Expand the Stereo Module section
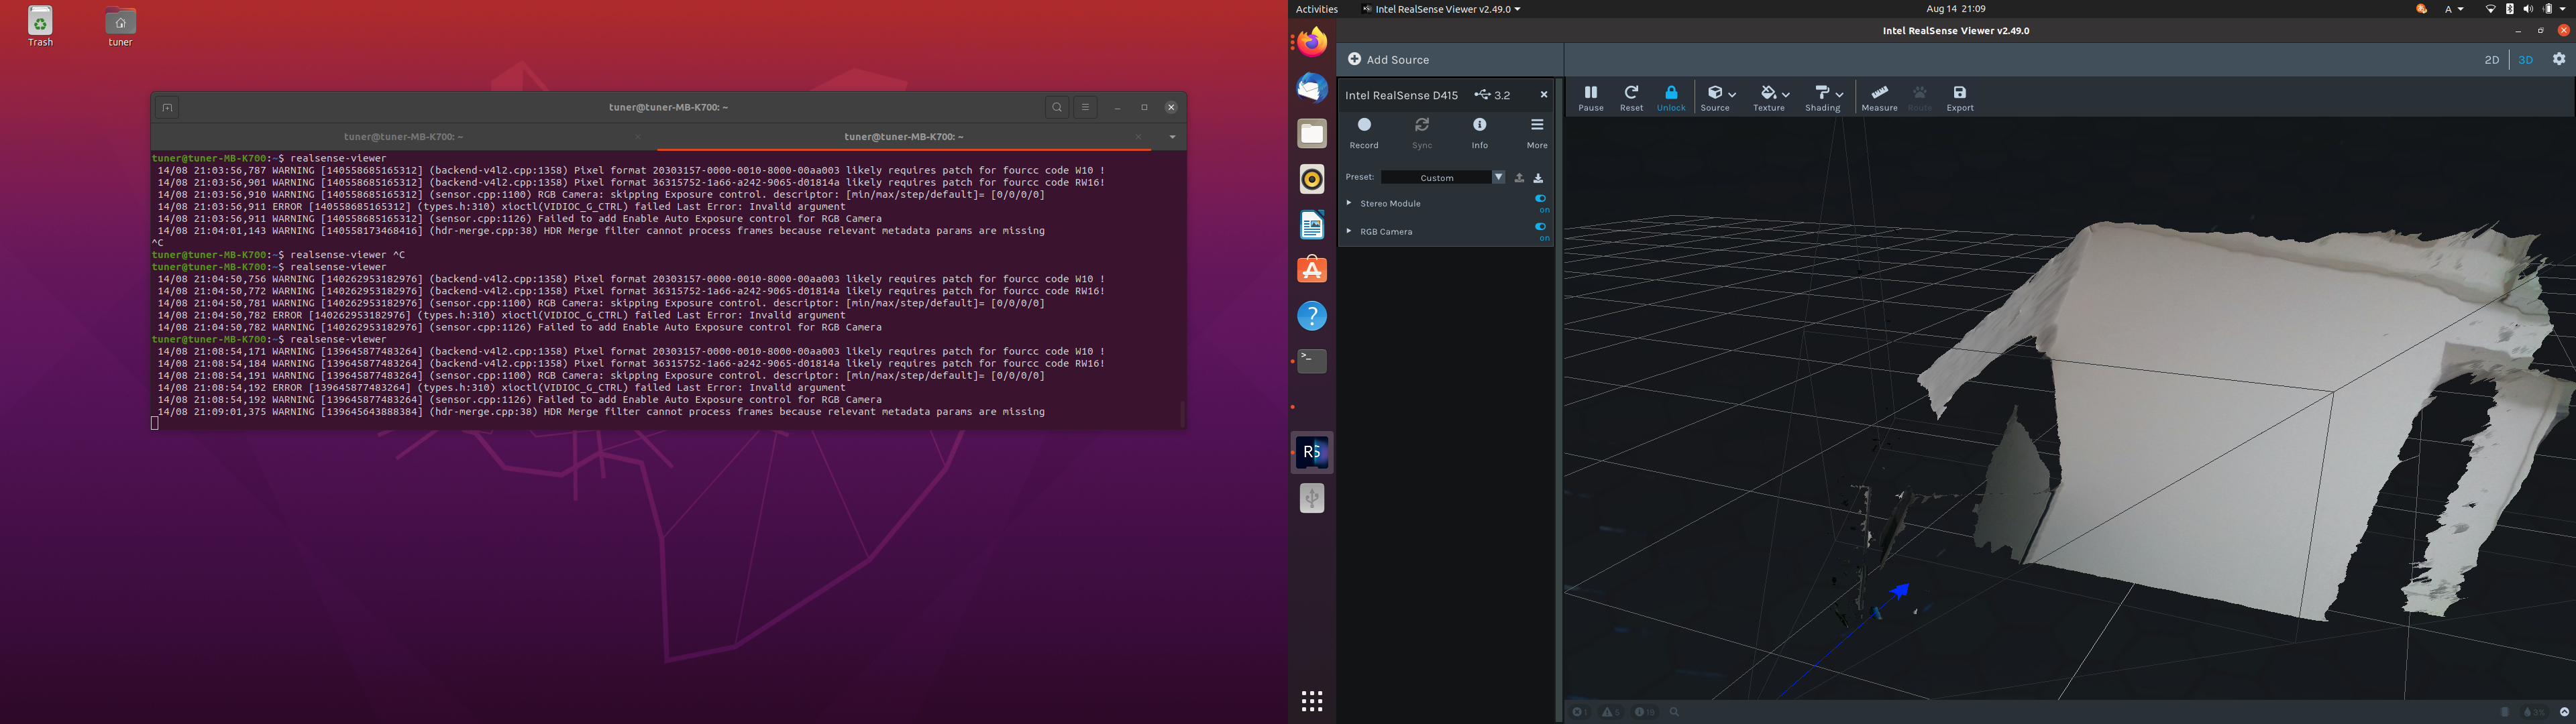The height and width of the screenshot is (724, 2576). tap(1349, 203)
